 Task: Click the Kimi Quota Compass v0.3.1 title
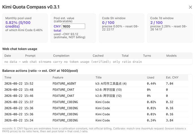(31, 7)
